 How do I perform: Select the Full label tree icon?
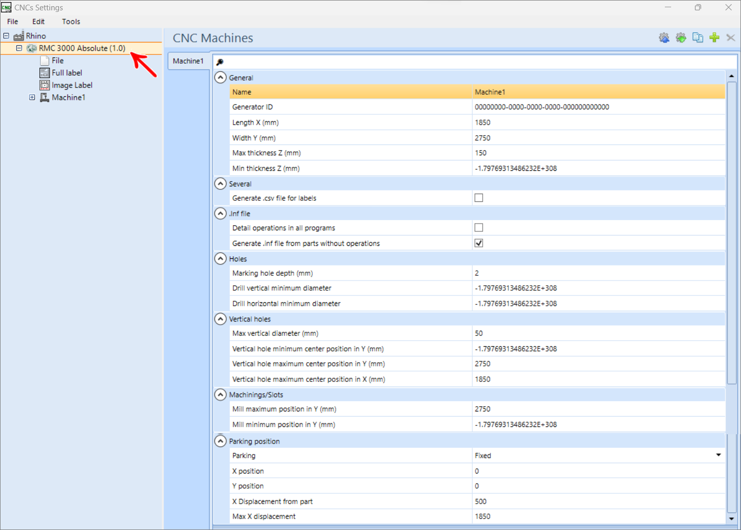coord(45,73)
